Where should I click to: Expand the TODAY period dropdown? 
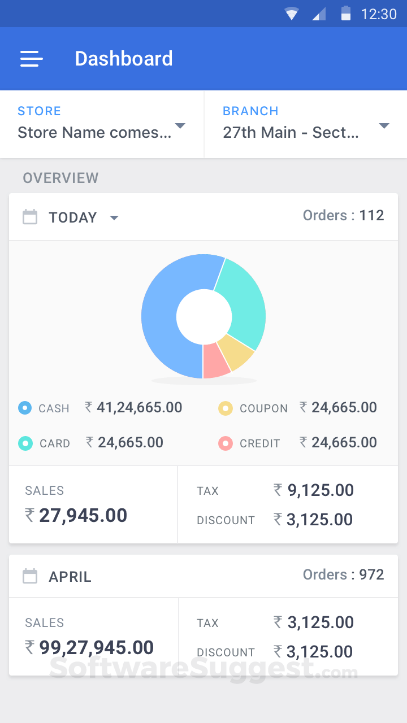click(x=114, y=218)
